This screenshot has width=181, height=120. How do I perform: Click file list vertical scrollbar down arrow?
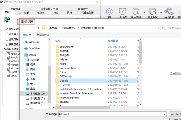coord(140,104)
